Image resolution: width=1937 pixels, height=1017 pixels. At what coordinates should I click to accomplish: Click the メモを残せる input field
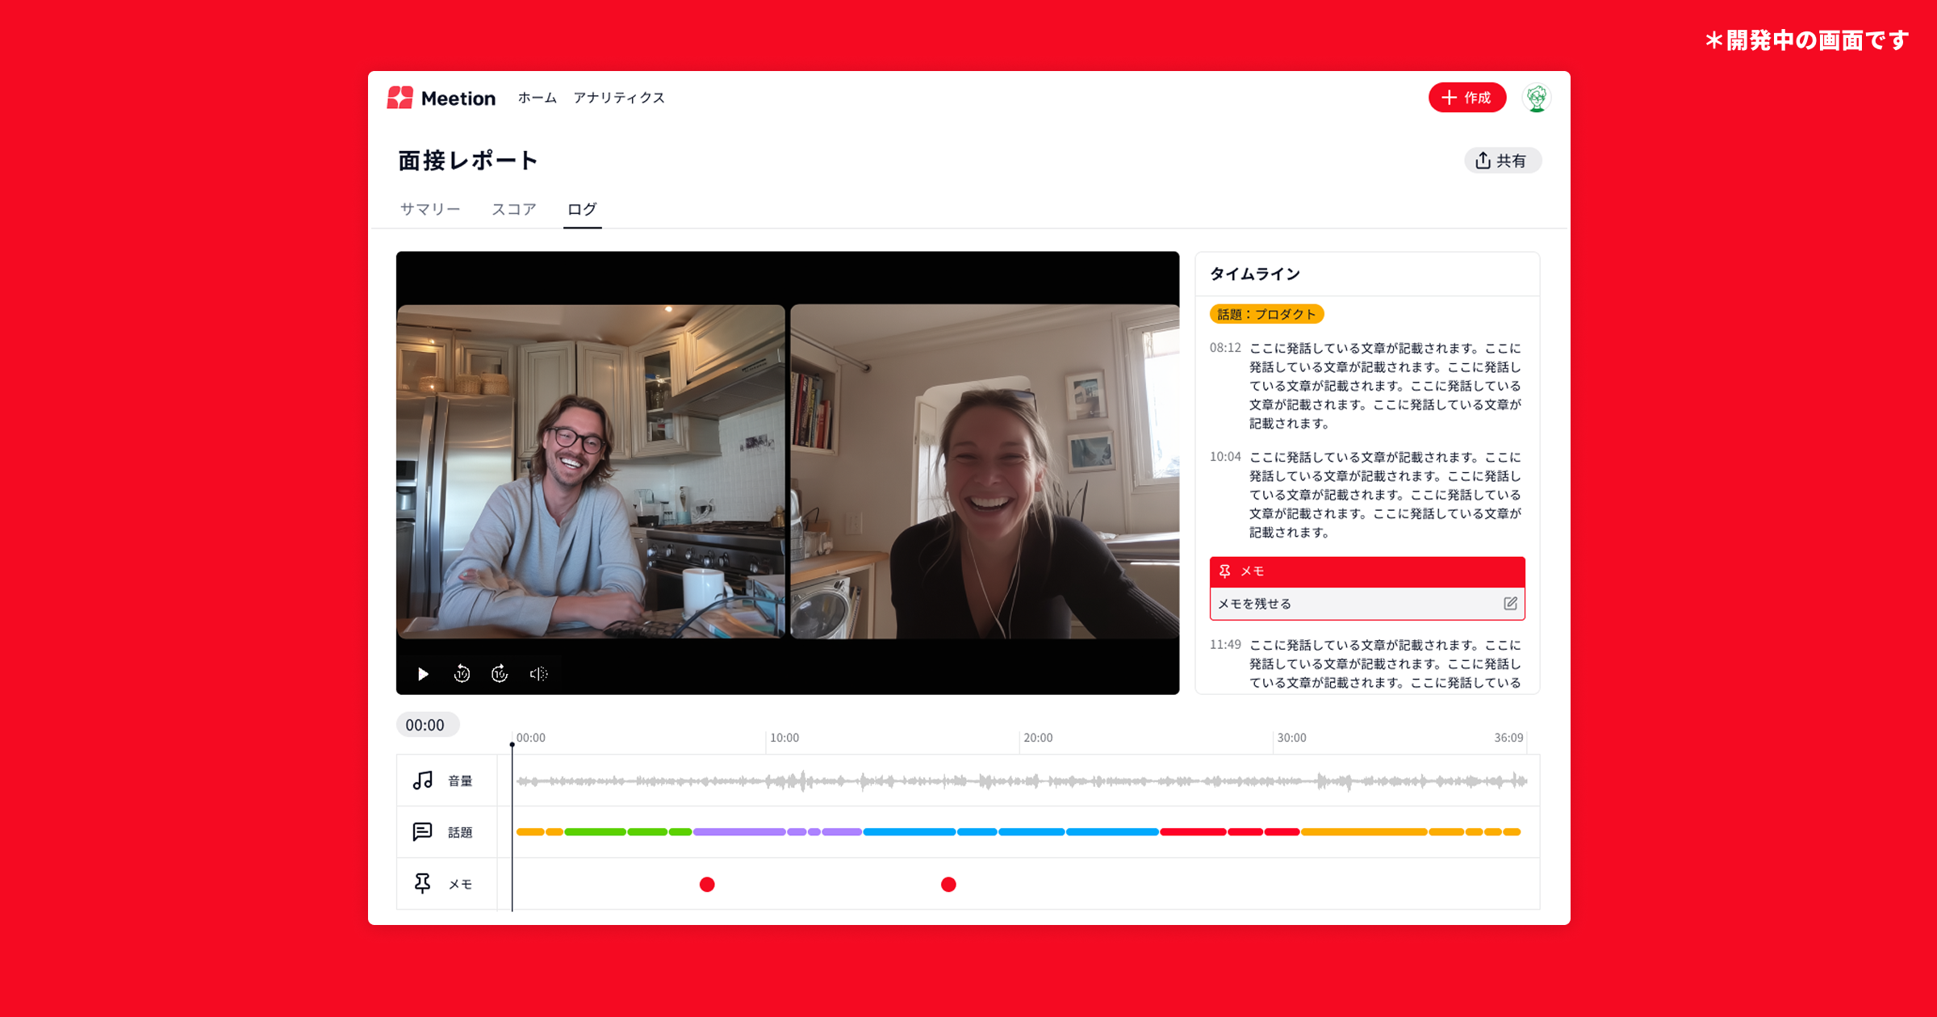click(x=1356, y=604)
